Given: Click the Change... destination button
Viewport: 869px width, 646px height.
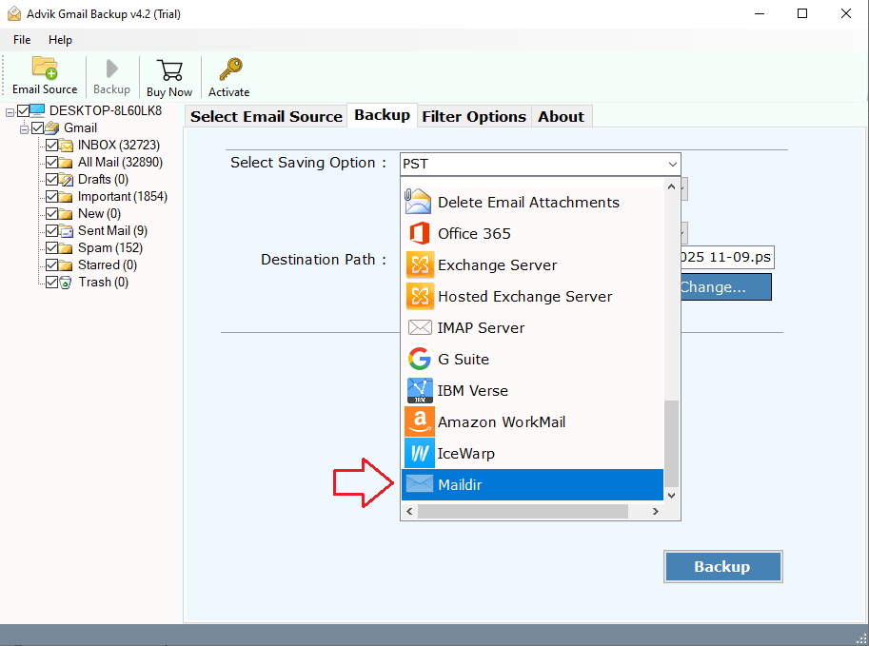Looking at the screenshot, I should [x=725, y=287].
